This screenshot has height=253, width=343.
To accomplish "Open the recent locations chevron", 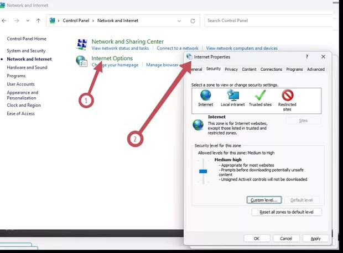I will tap(28, 21).
